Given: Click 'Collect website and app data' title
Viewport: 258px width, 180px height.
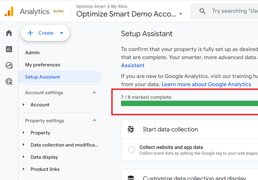Looking at the screenshot, I should [x=171, y=147].
